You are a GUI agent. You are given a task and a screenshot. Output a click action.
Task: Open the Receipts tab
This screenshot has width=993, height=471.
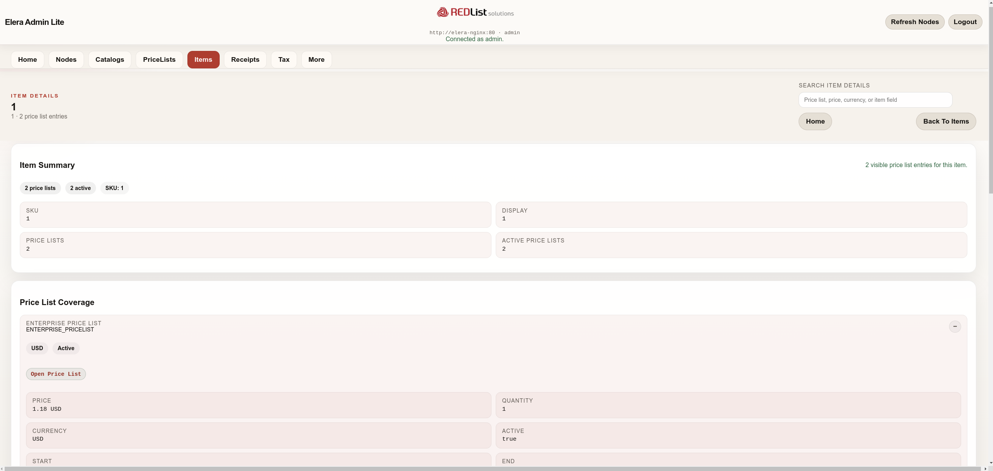coord(245,59)
